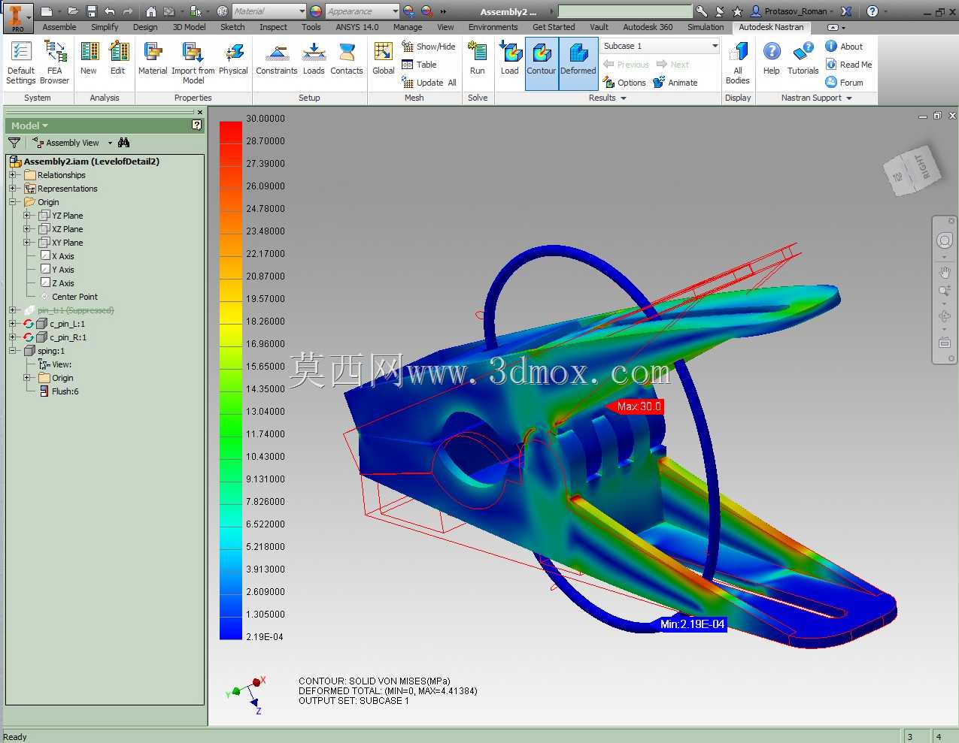Open the Nastran Forum
The height and width of the screenshot is (743, 959).
point(844,83)
